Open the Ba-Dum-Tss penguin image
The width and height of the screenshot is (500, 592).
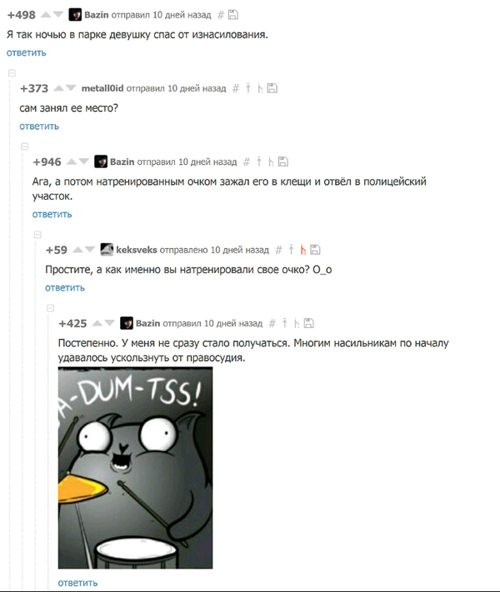pyautogui.click(x=135, y=468)
